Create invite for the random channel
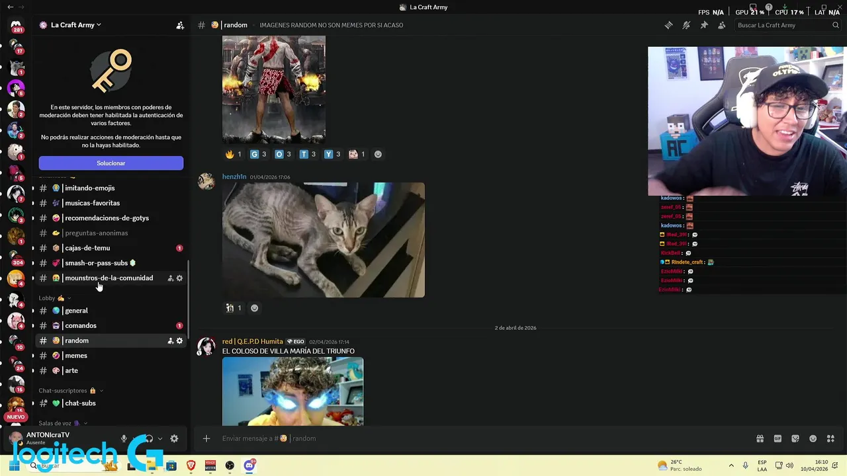The height and width of the screenshot is (476, 847). pos(171,341)
